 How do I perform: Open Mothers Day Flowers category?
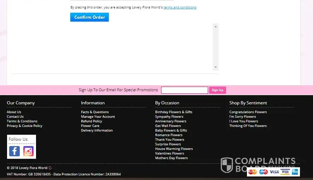(171, 158)
